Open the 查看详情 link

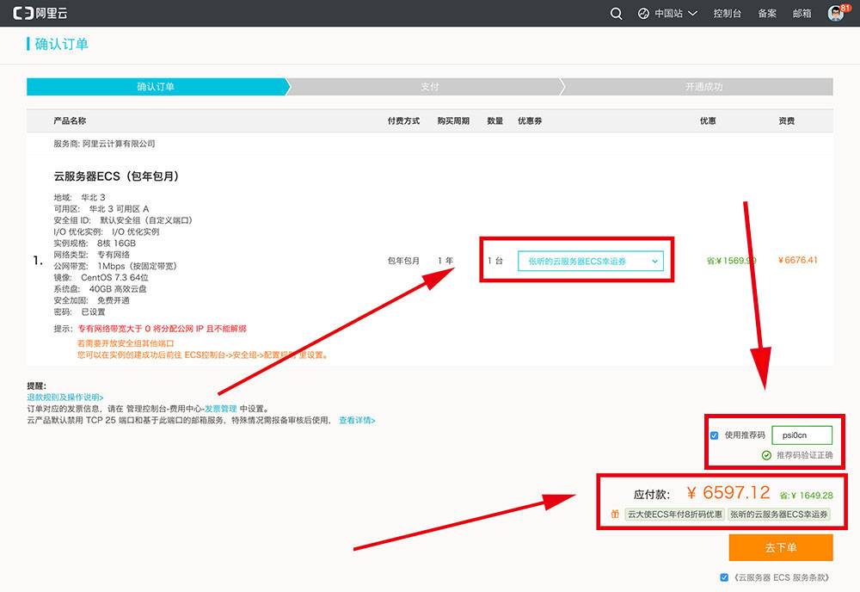(357, 420)
